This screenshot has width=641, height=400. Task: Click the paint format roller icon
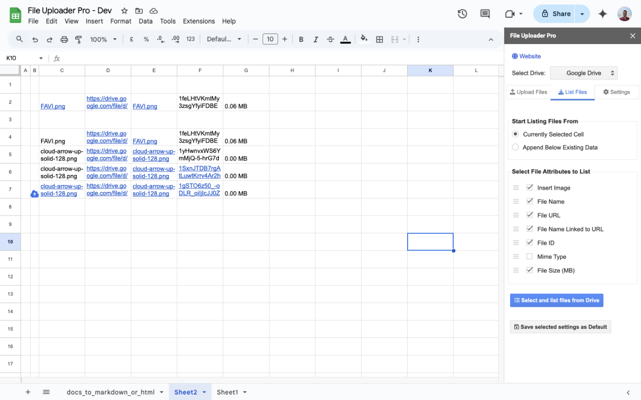coord(79,39)
